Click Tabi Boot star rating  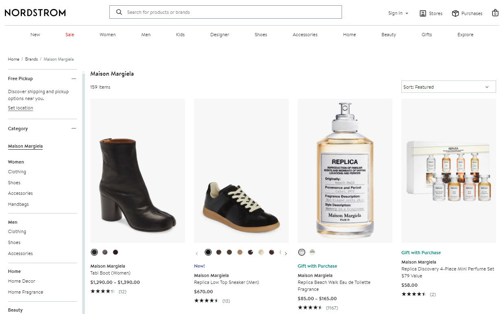click(103, 291)
